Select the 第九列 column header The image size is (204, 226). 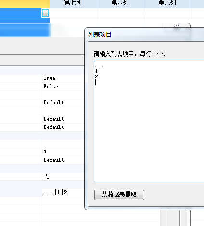click(167, 3)
